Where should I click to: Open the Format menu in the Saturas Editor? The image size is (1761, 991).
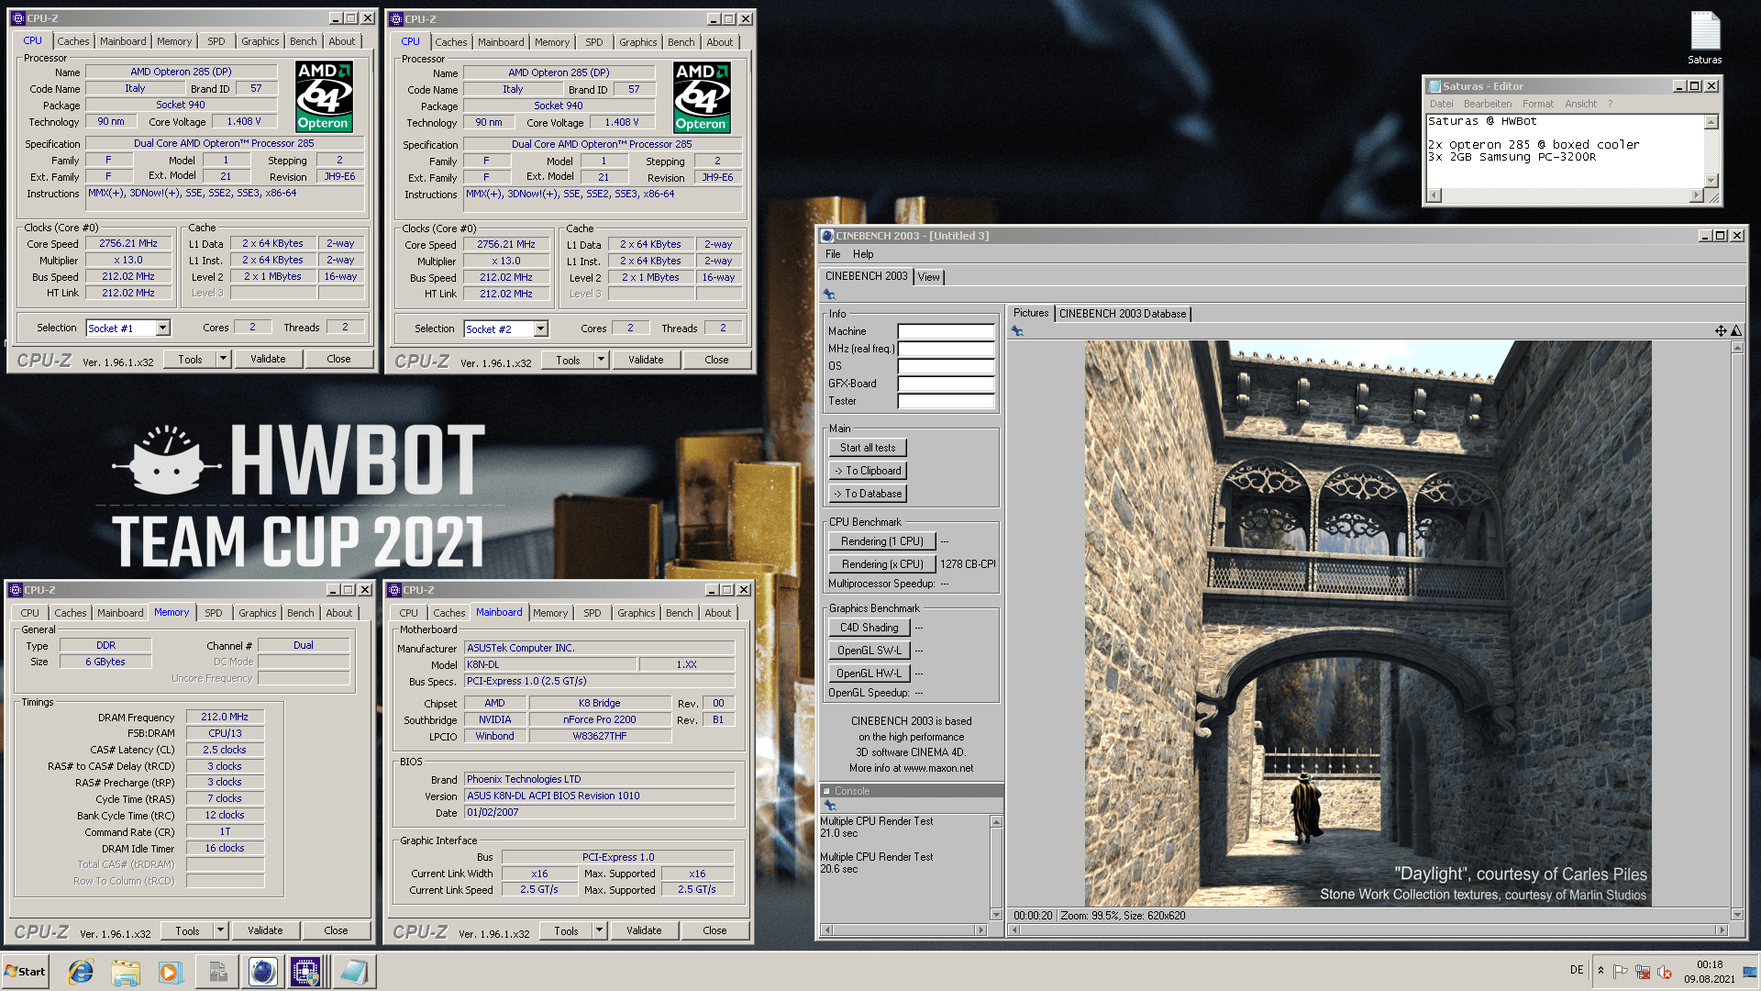click(x=1538, y=104)
